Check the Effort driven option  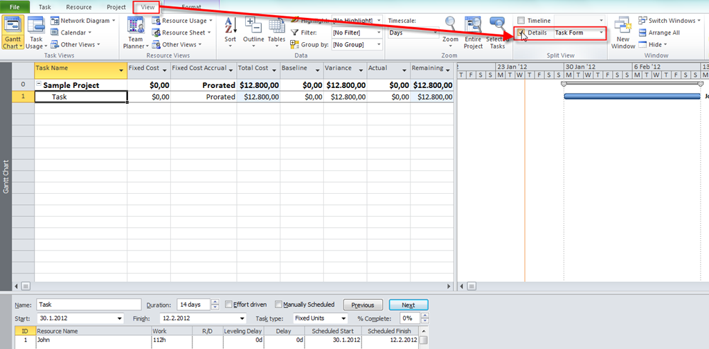coord(229,305)
